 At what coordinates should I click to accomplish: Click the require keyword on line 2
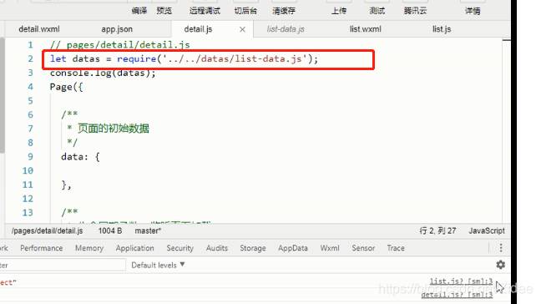(137, 59)
